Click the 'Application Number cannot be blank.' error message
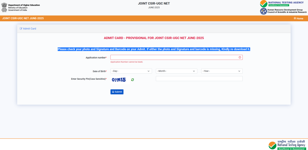The height and width of the screenshot is (150, 308). tap(127, 62)
